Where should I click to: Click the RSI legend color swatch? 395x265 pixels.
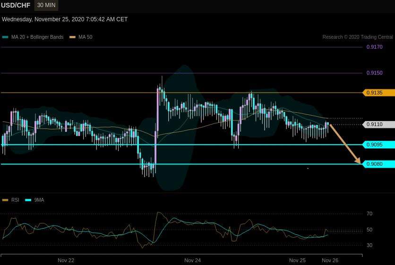pos(5,200)
